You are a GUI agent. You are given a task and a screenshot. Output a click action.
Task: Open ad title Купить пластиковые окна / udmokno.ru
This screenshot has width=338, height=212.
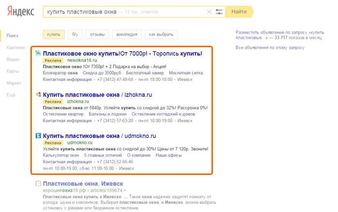pos(99,136)
